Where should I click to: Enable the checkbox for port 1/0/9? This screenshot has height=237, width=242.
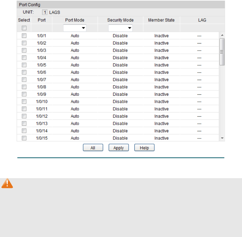click(24, 94)
